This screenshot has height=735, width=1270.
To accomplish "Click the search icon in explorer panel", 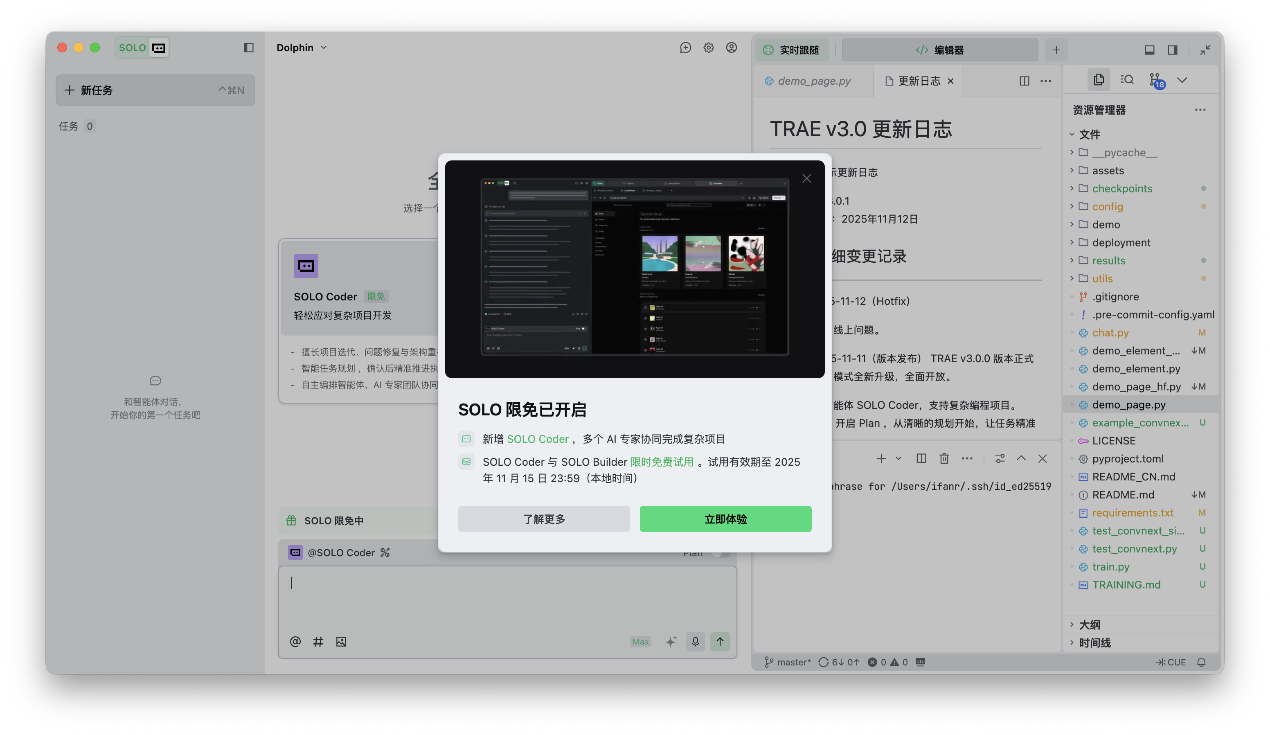I will coord(1127,80).
